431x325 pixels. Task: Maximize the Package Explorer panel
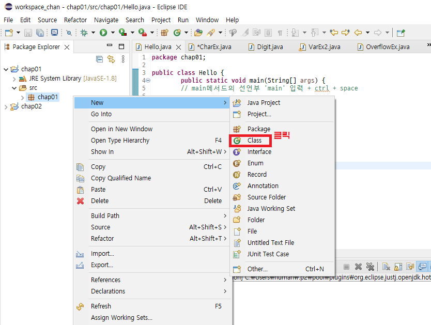[x=121, y=47]
